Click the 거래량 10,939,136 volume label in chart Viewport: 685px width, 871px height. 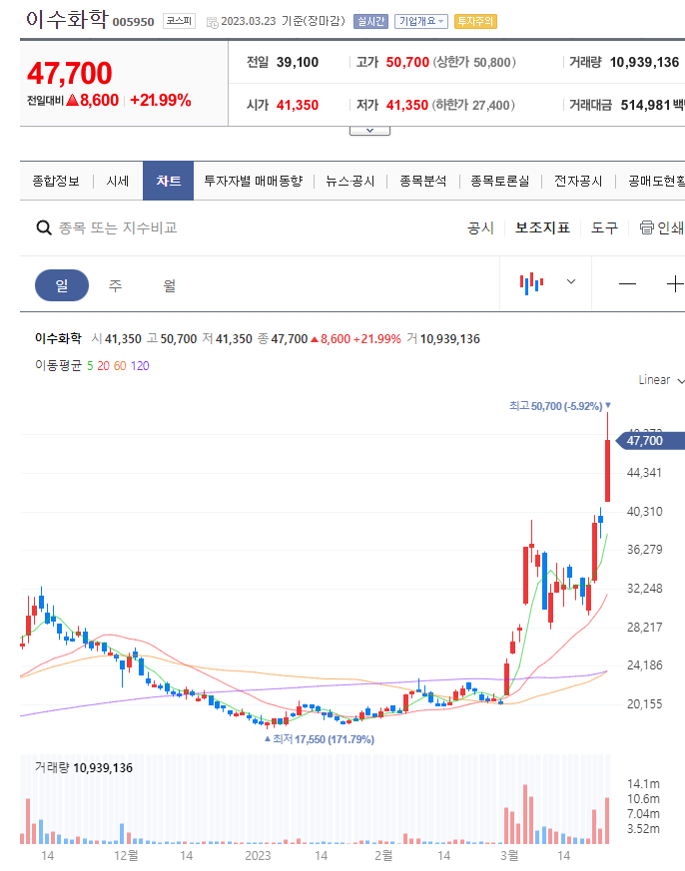84,767
